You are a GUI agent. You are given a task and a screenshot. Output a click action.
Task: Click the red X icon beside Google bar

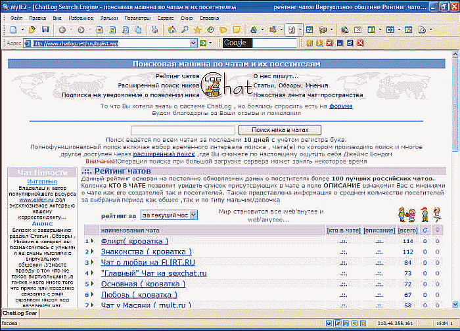[x=361, y=43]
